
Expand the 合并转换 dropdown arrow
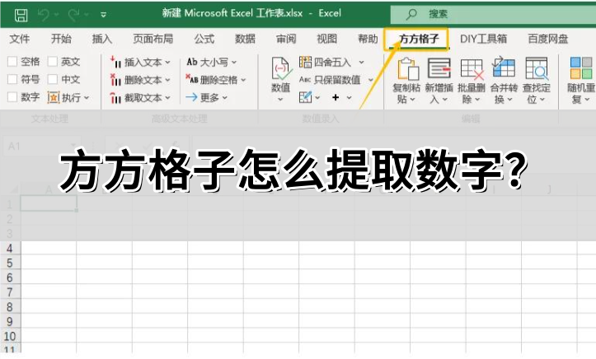point(509,100)
